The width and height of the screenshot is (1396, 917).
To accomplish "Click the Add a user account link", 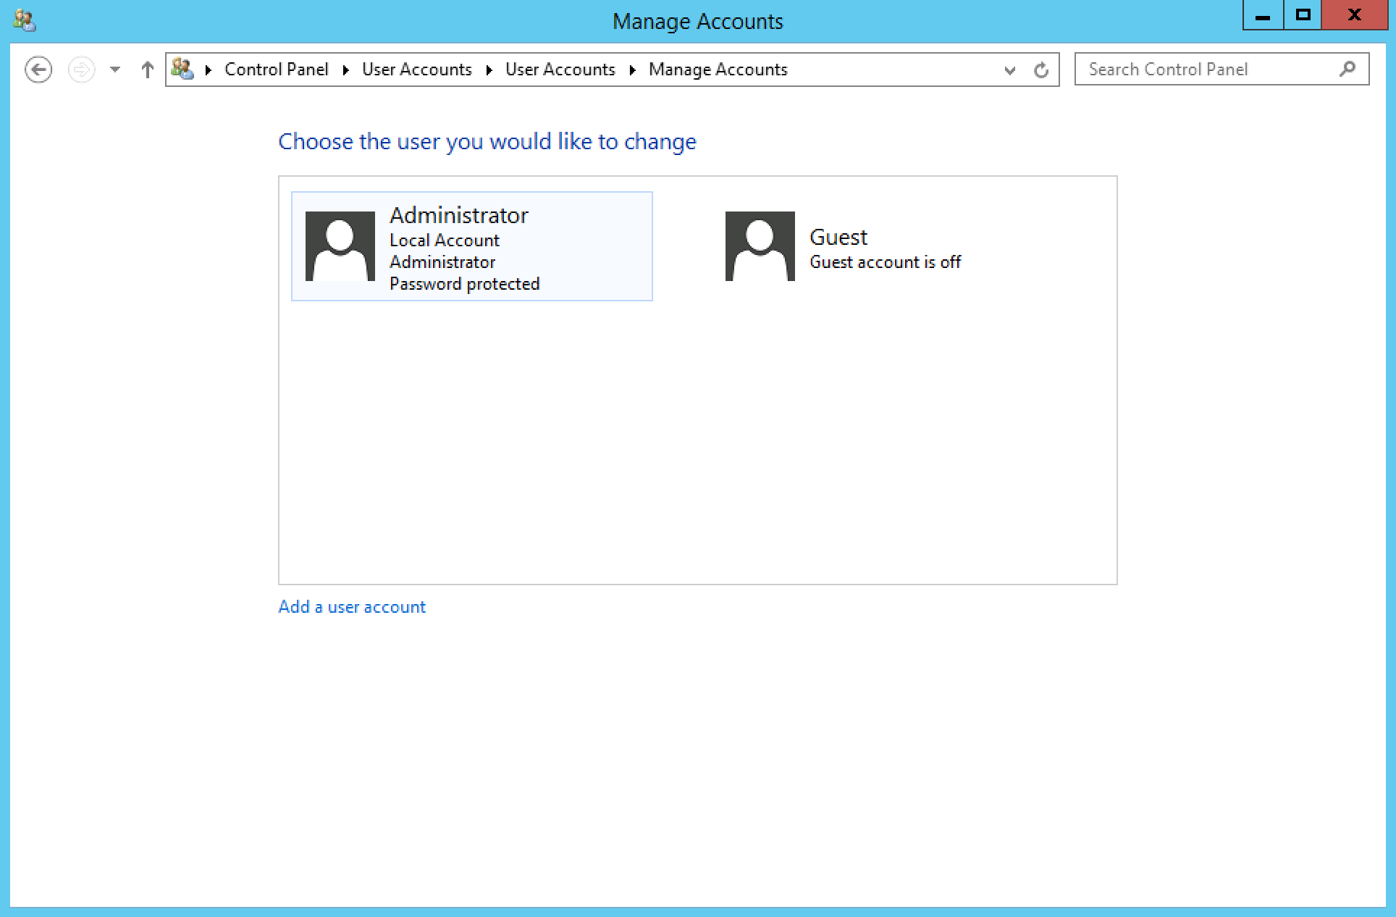I will click(x=352, y=607).
